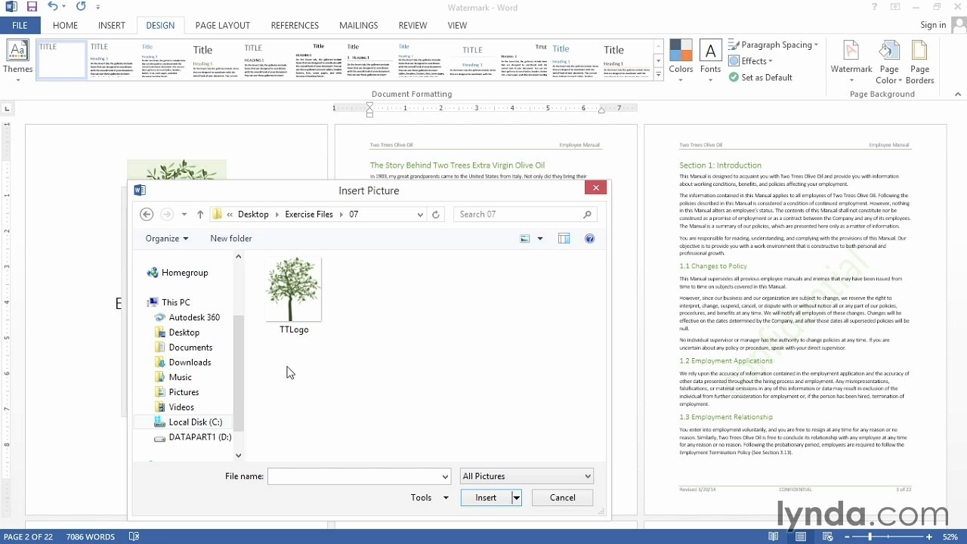The height and width of the screenshot is (544, 967).
Task: Open recent locations dropdown arrow
Action: 184,215
